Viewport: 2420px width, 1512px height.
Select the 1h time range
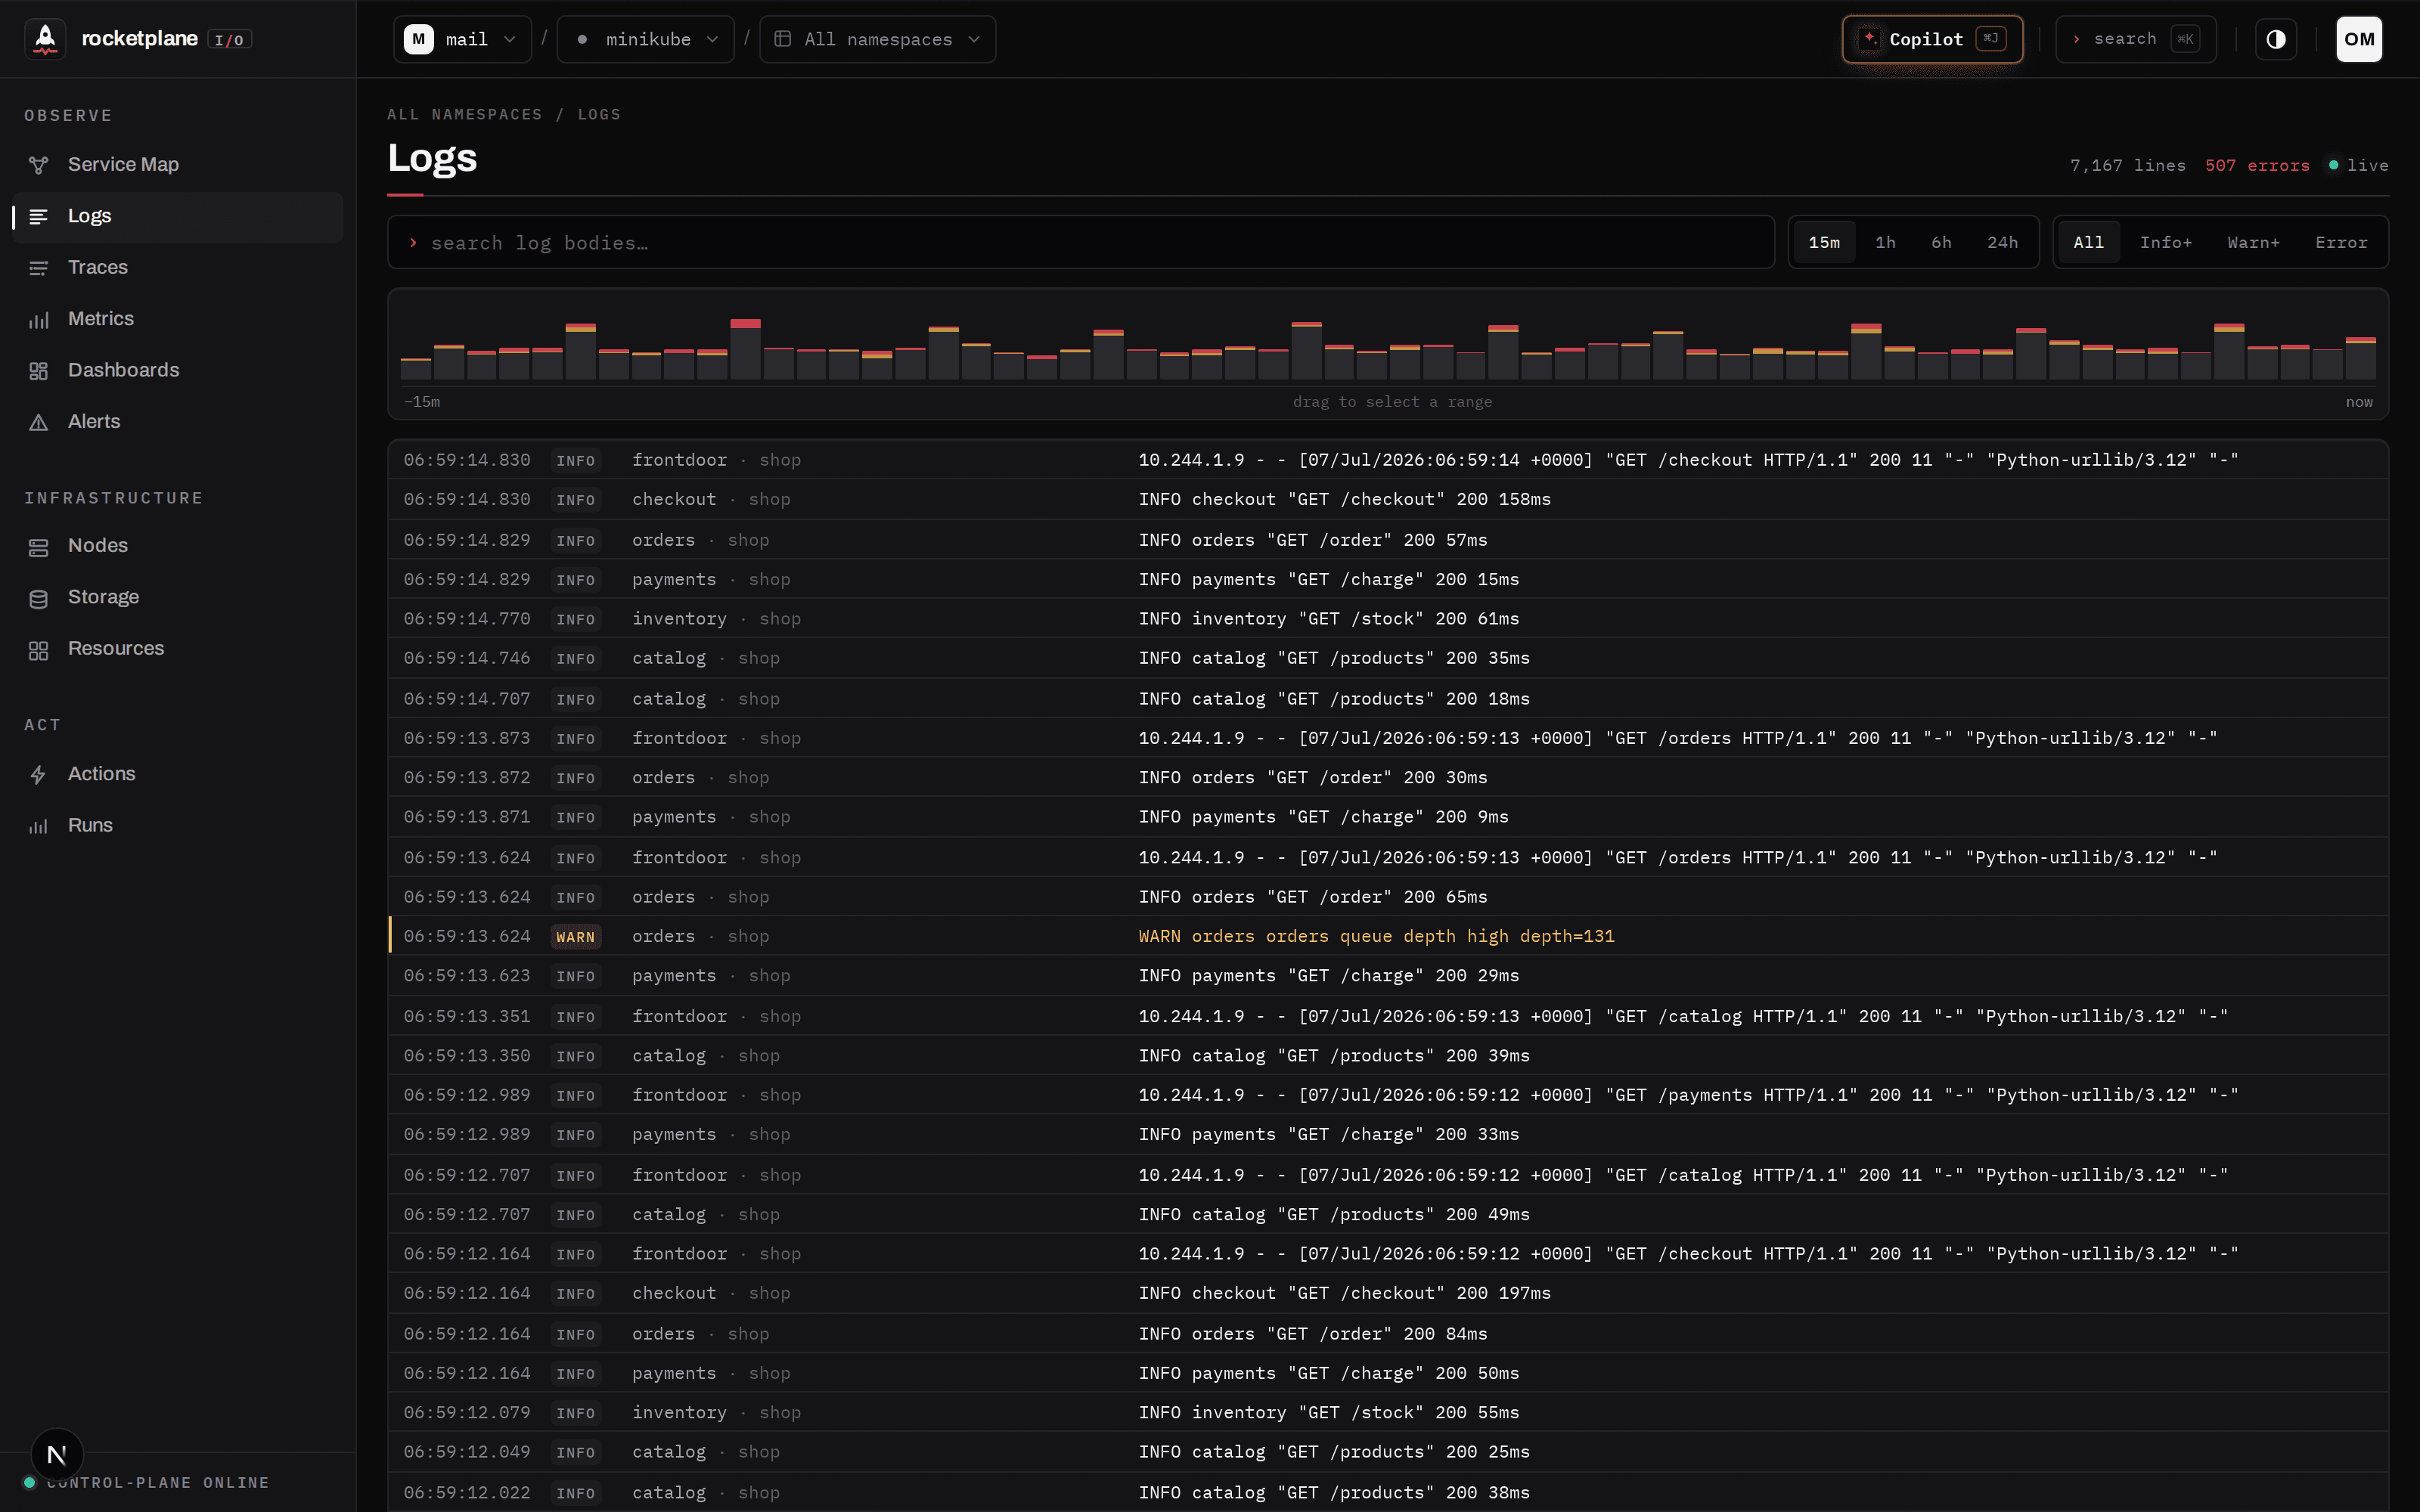[1885, 242]
